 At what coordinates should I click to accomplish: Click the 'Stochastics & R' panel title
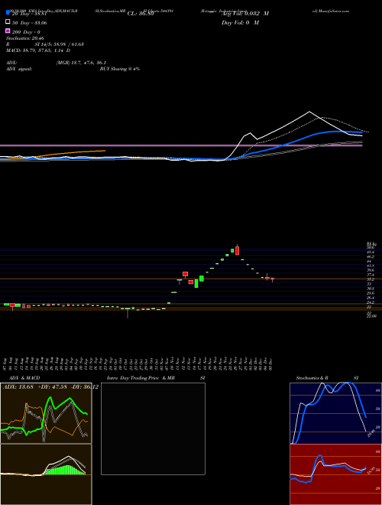(312, 378)
